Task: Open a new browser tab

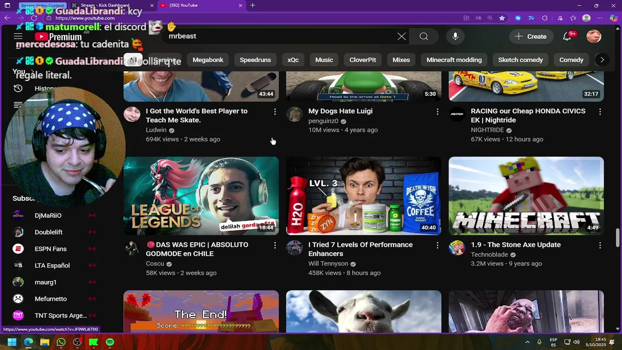Action: (x=253, y=5)
